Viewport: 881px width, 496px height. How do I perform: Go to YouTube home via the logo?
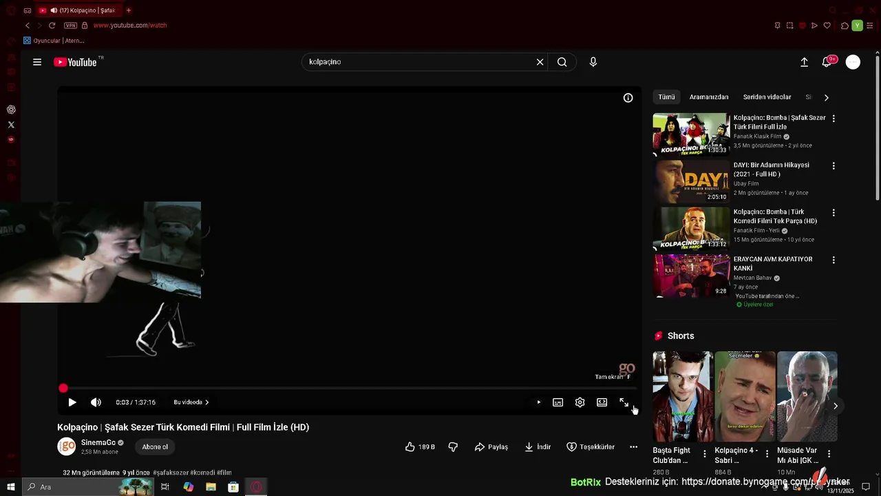coord(76,62)
